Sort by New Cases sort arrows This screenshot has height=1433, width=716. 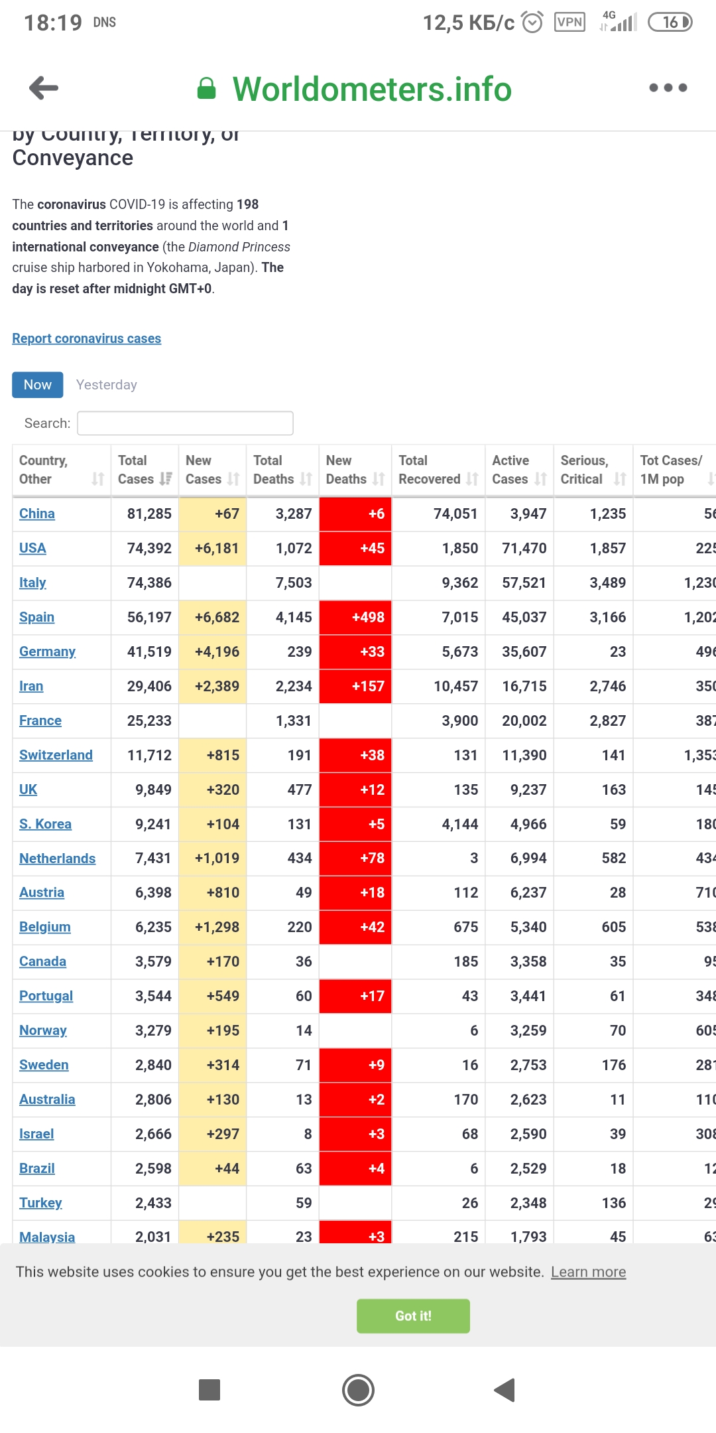point(233,478)
